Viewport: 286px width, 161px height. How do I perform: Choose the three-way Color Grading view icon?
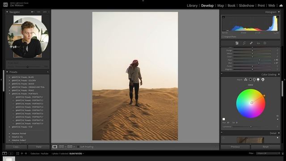tap(246, 80)
